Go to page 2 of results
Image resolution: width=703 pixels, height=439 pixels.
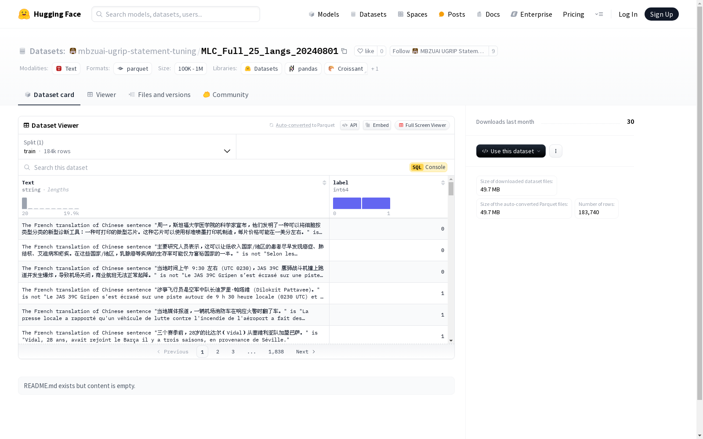point(217,352)
